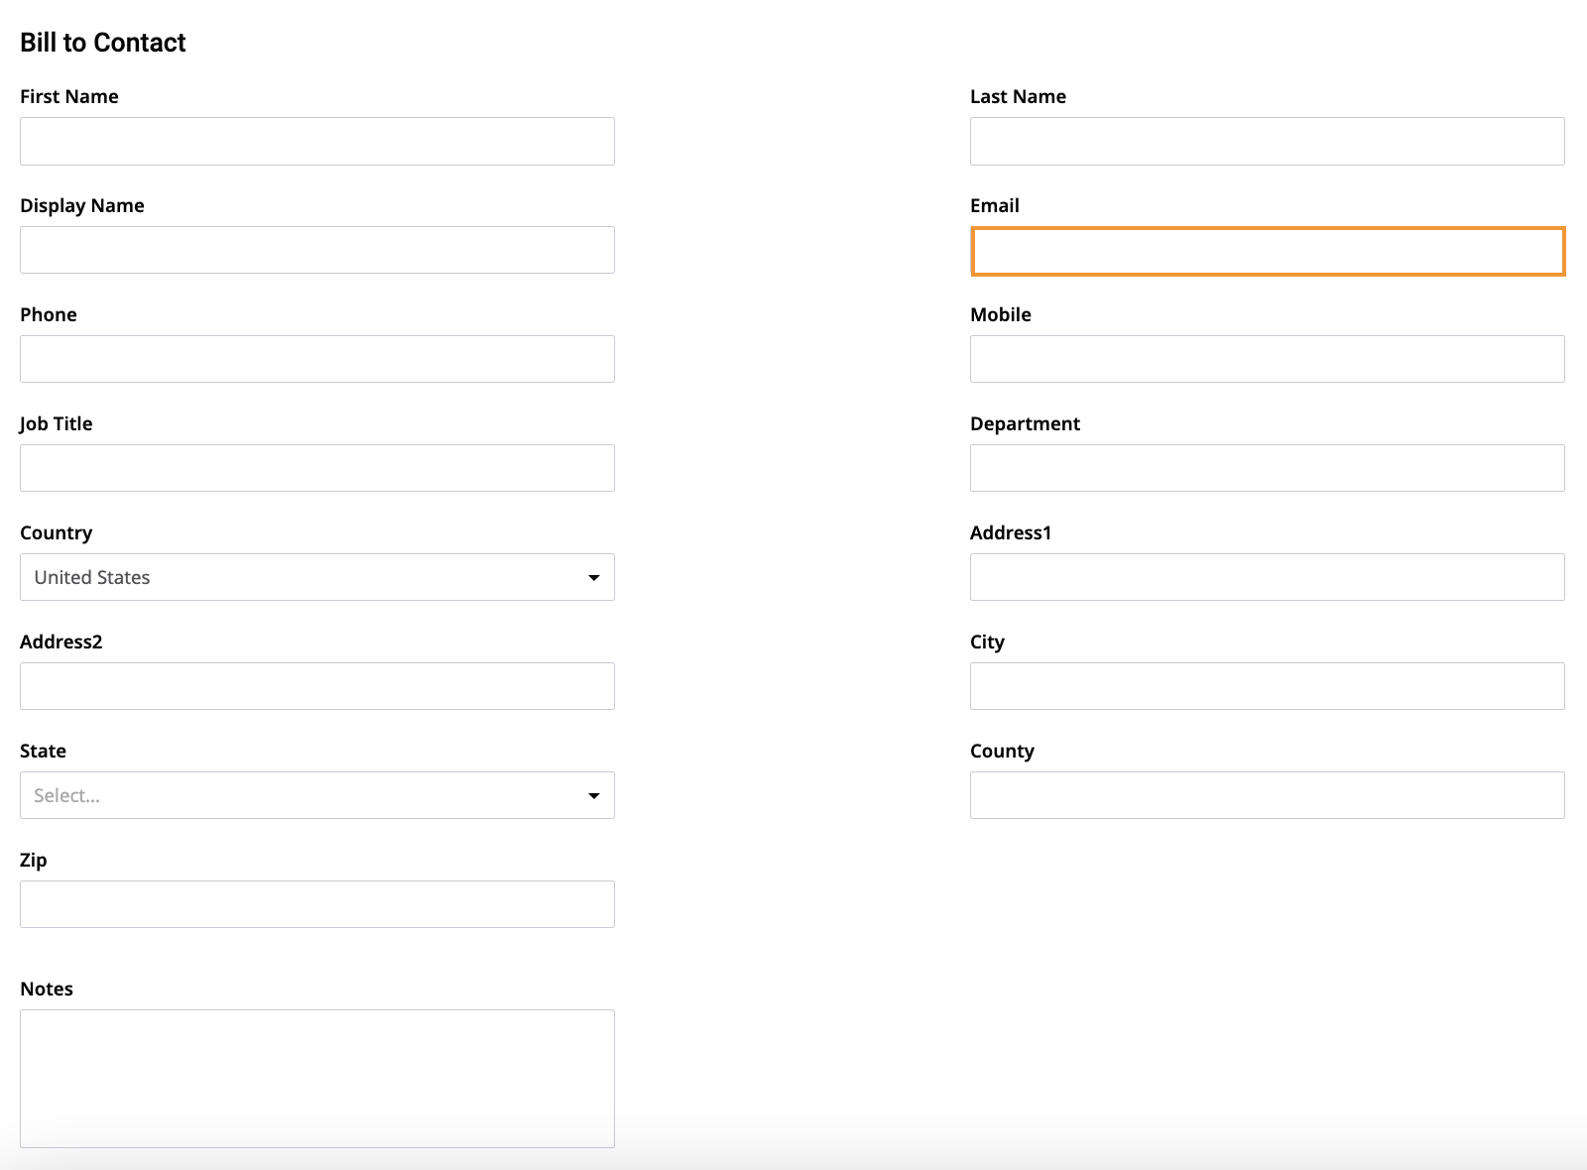This screenshot has width=1587, height=1170.
Task: Click the State label text
Action: point(44,751)
